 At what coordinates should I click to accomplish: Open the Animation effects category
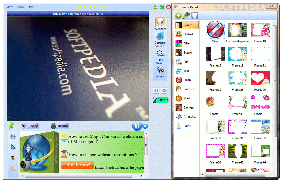(187, 117)
